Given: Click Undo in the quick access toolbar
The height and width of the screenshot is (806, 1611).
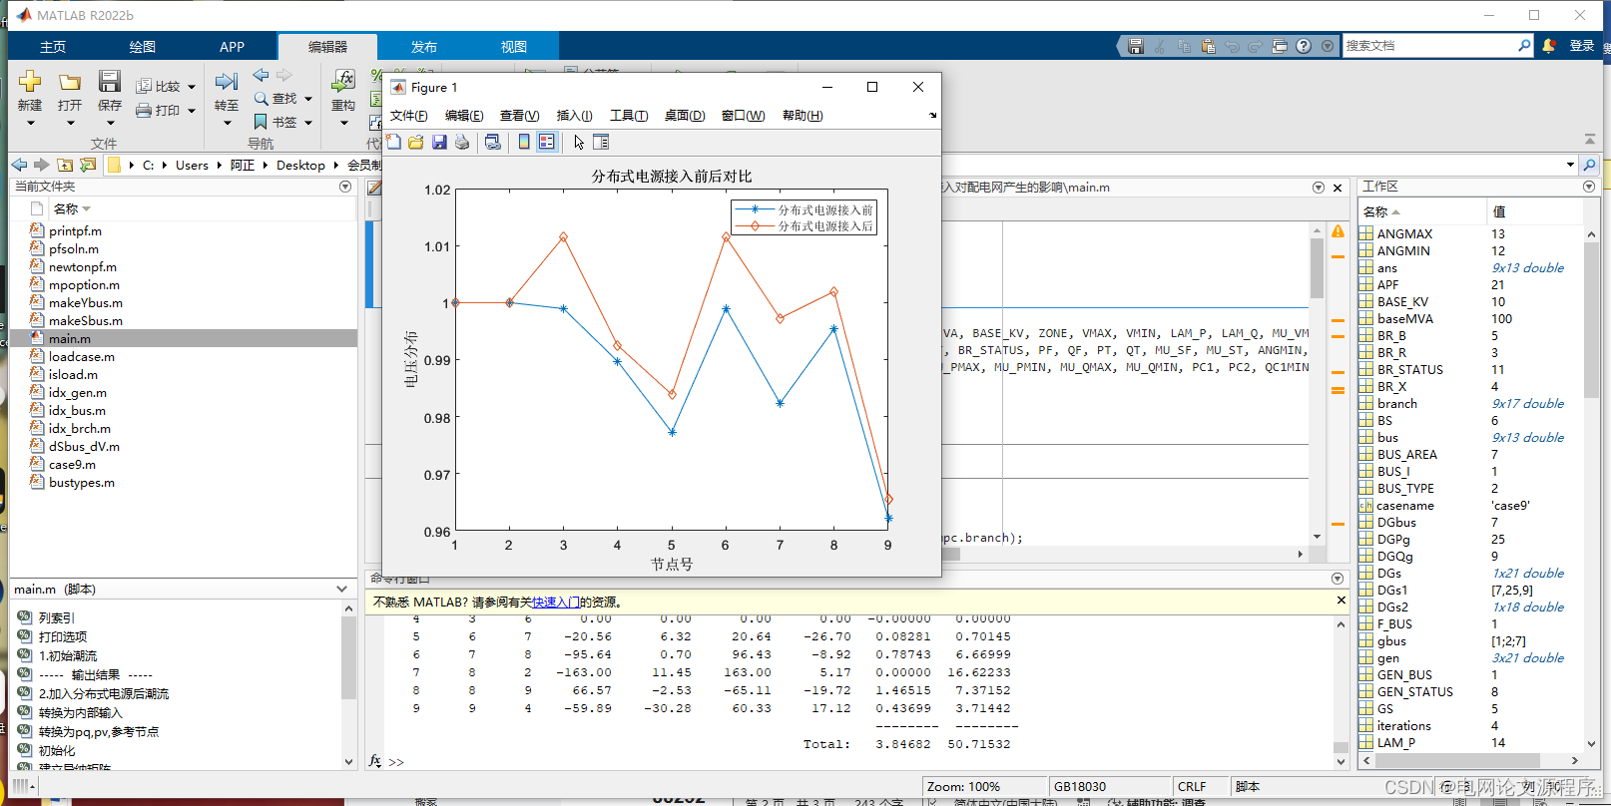Looking at the screenshot, I should point(1232,46).
